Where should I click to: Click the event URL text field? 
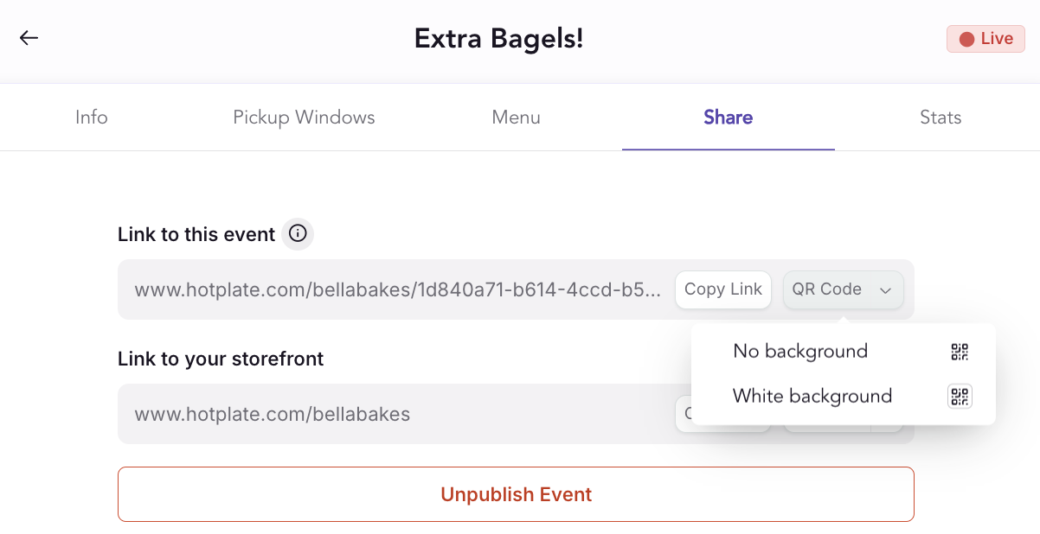point(398,289)
